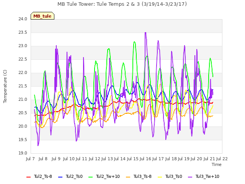This screenshot has height=184, width=245.
Task: Click the 19.0 y-axis tick label
Action: point(23,153)
